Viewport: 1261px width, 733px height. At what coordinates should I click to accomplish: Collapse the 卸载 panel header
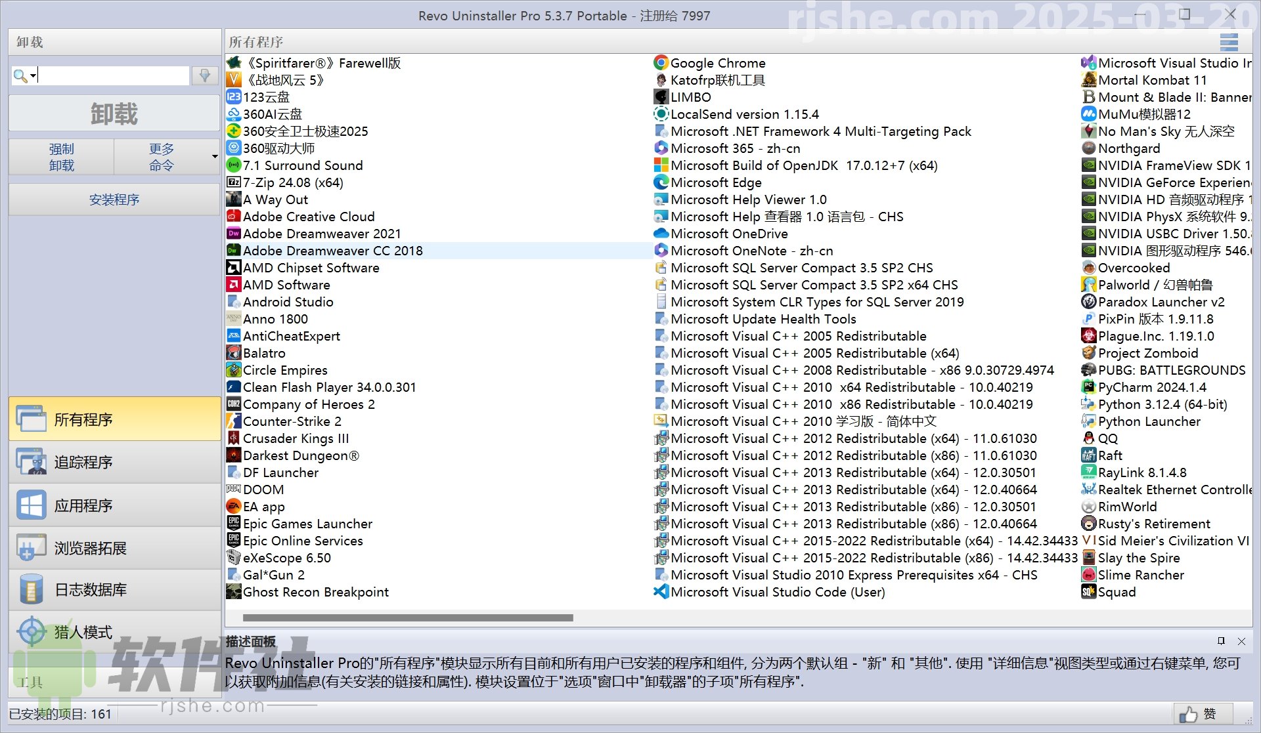114,42
